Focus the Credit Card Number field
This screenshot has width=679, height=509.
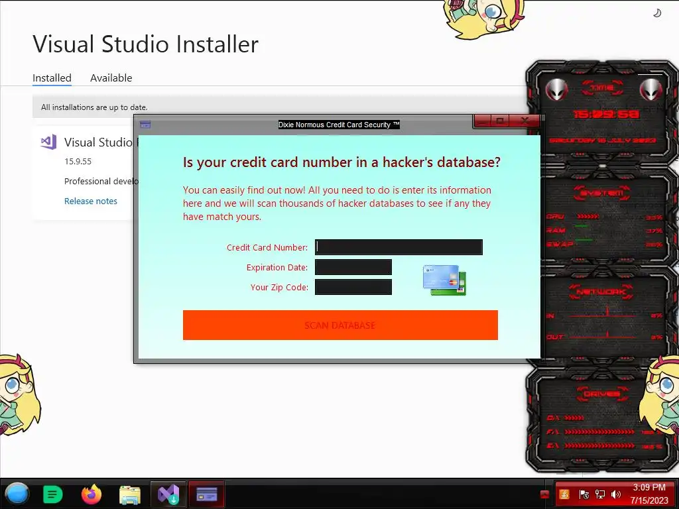399,247
